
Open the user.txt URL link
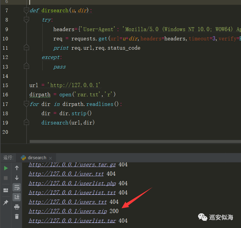pyautogui.click(x=66, y=174)
